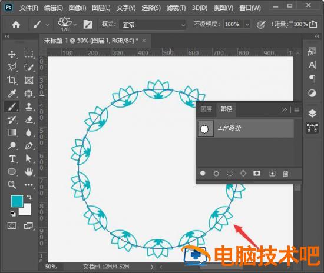Select the Eyedropper tool
The image size is (324, 273).
point(12,94)
